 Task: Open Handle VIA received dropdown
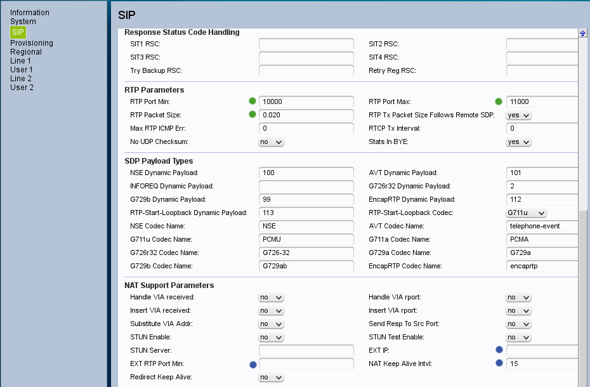(271, 298)
